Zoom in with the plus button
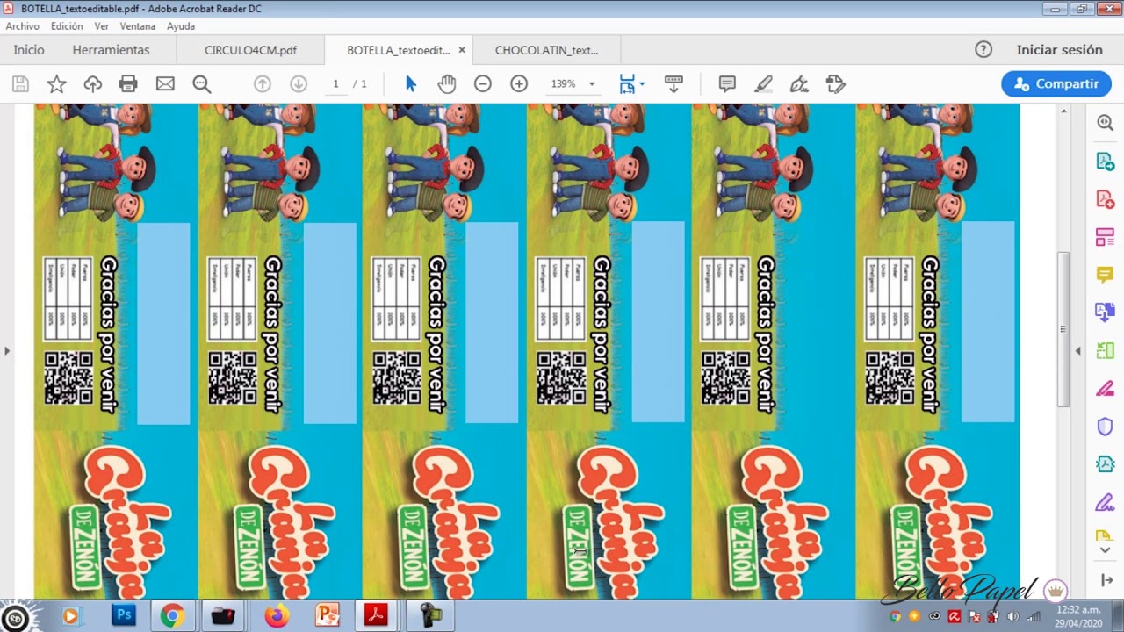This screenshot has width=1124, height=632. click(x=519, y=84)
